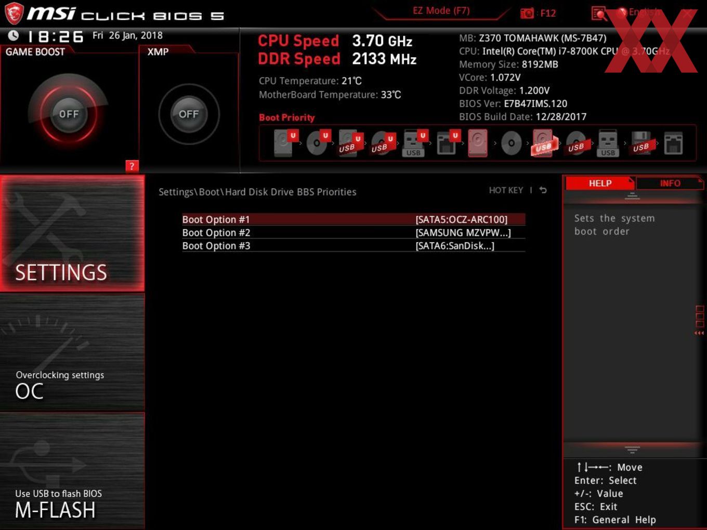Select the UEFI USB hard disk boot icon

(350, 143)
